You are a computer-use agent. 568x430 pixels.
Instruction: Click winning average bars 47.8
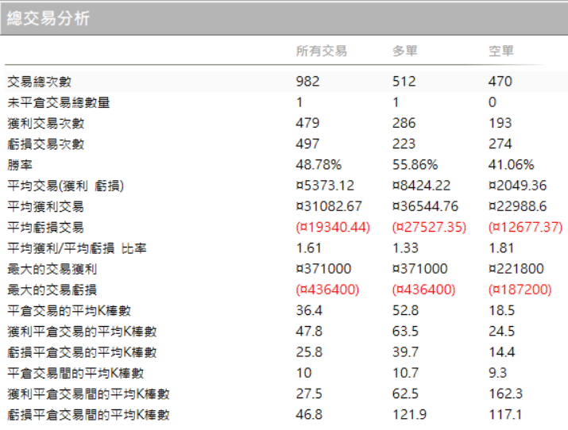[x=309, y=332]
